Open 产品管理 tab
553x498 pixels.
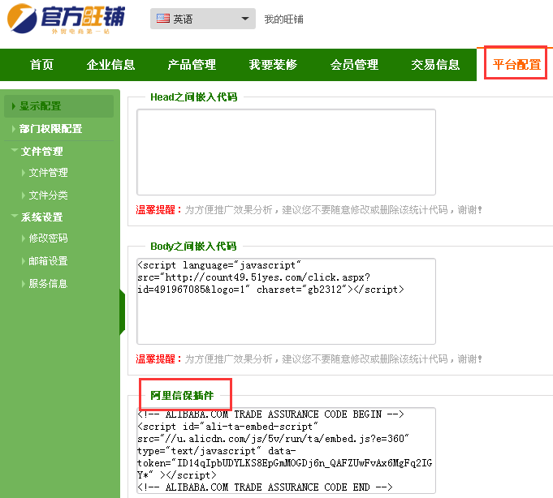pyautogui.click(x=192, y=64)
